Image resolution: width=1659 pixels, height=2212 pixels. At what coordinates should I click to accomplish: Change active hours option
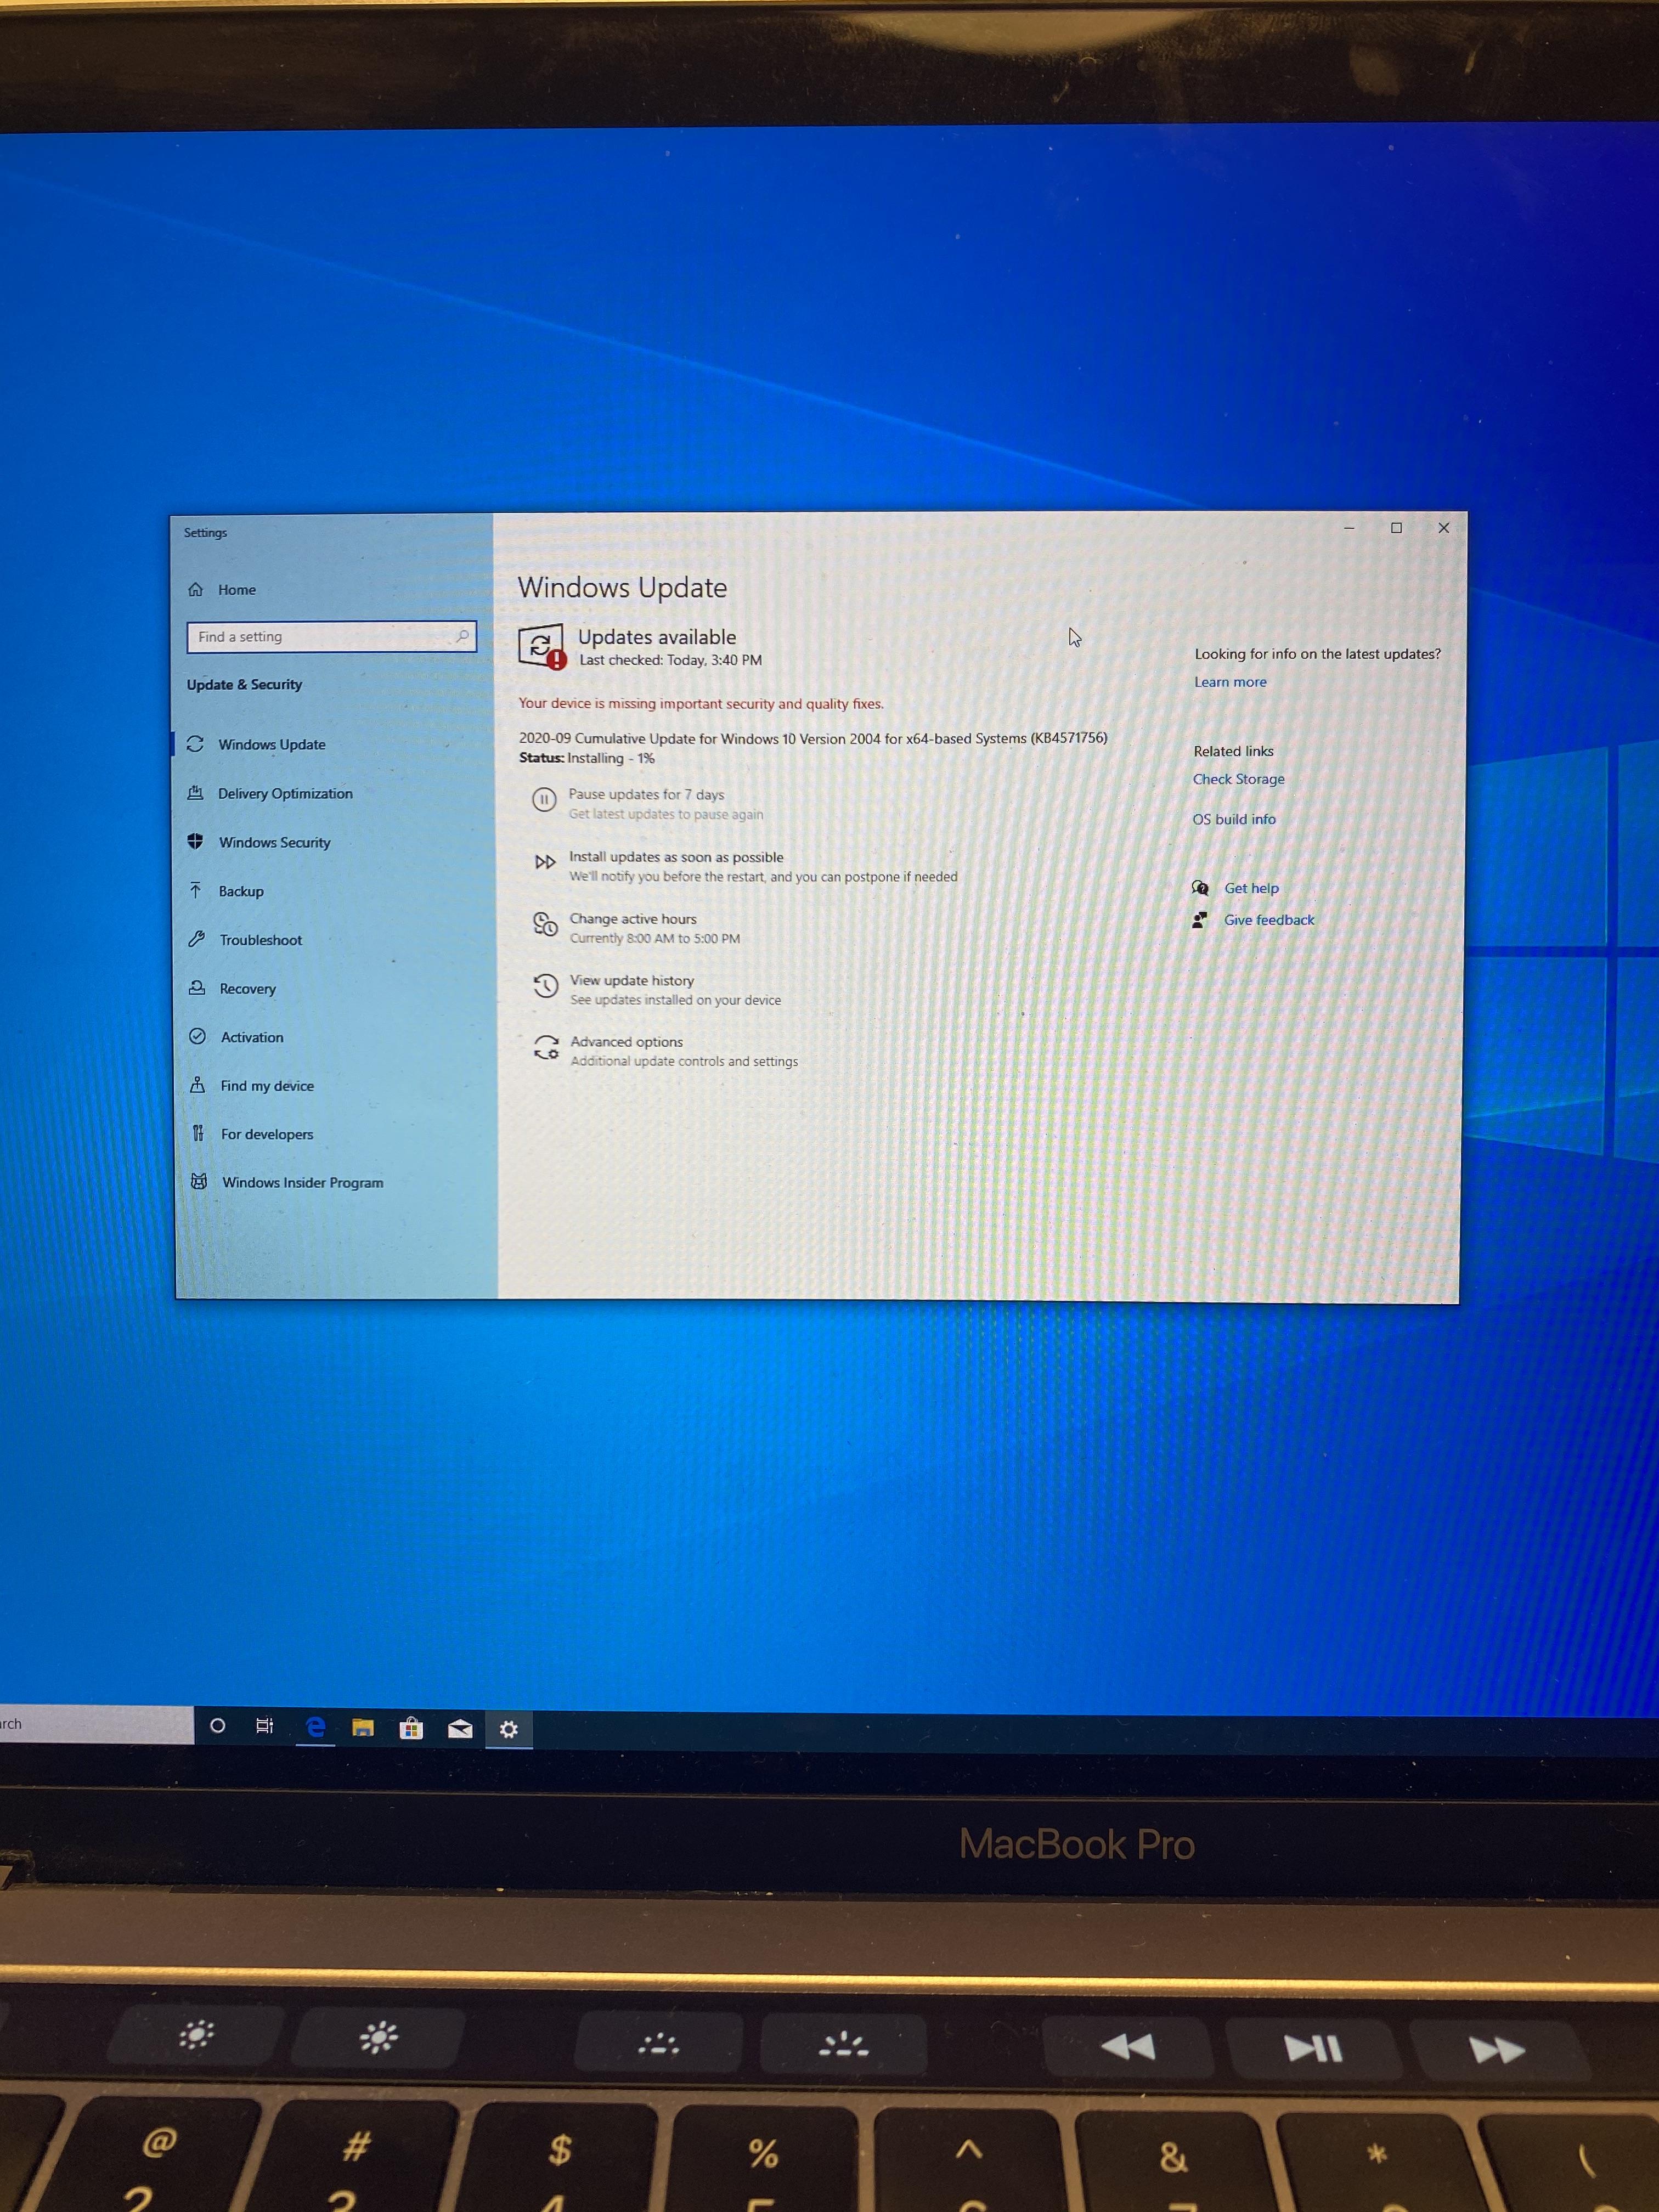pyautogui.click(x=632, y=919)
